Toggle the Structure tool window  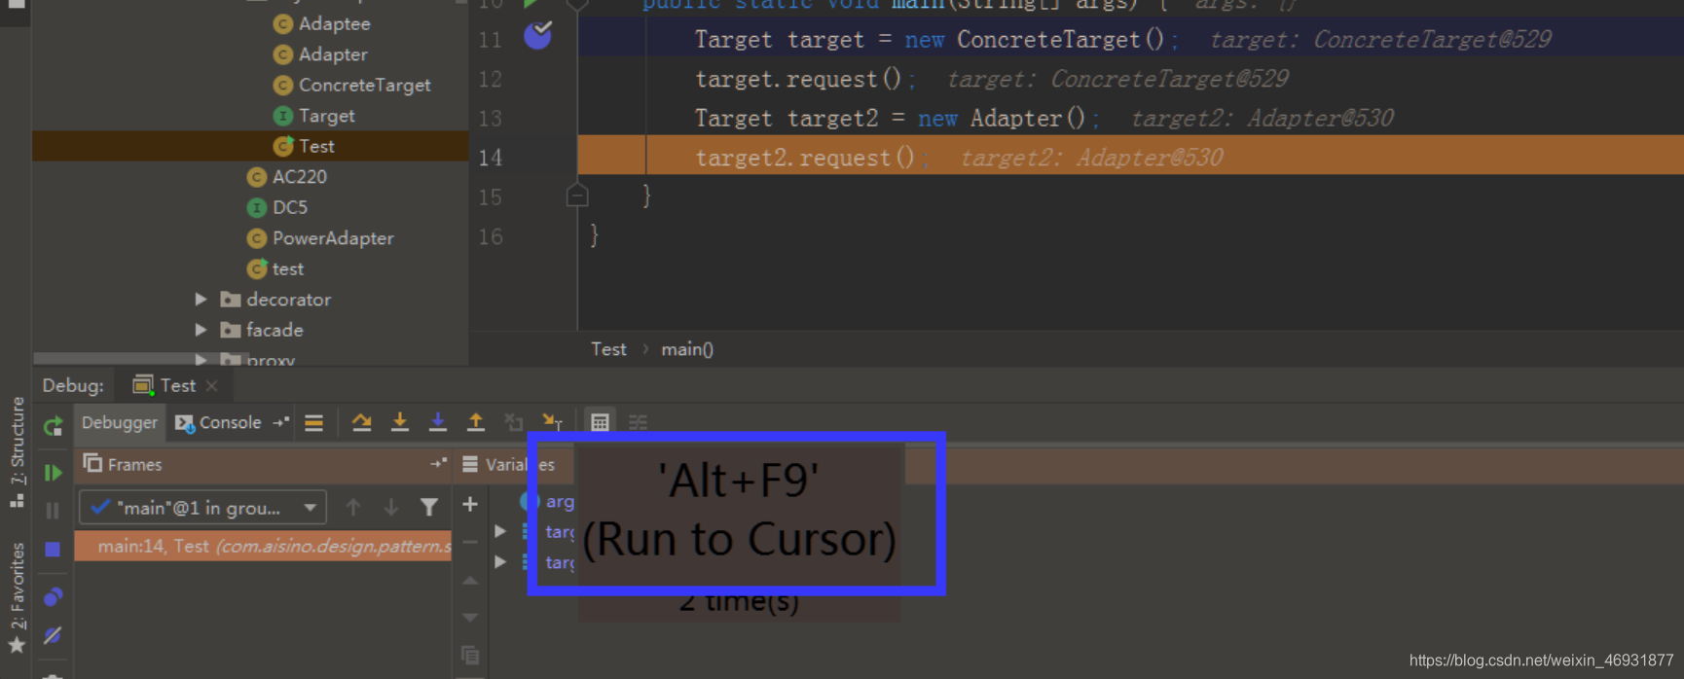[18, 452]
